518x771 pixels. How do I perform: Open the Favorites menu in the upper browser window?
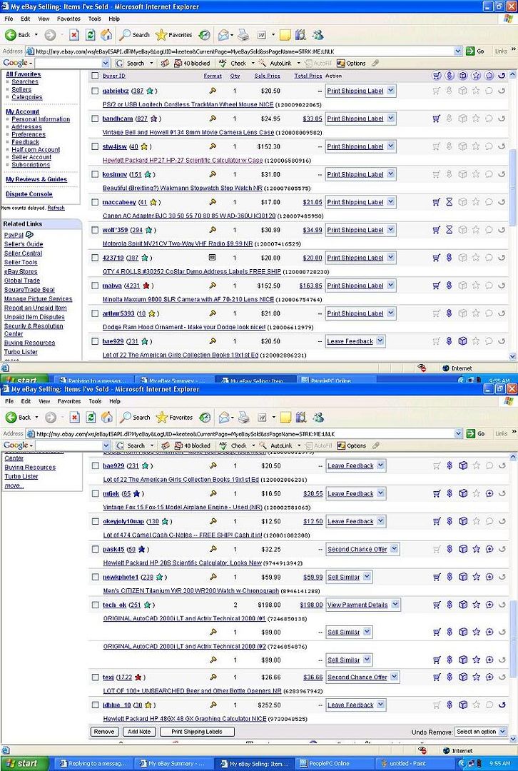click(68, 19)
